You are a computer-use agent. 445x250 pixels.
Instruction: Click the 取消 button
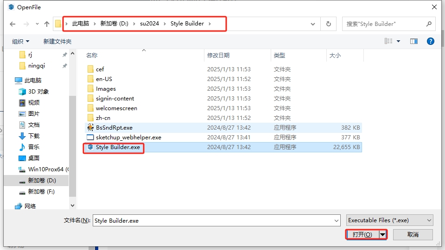(413, 234)
